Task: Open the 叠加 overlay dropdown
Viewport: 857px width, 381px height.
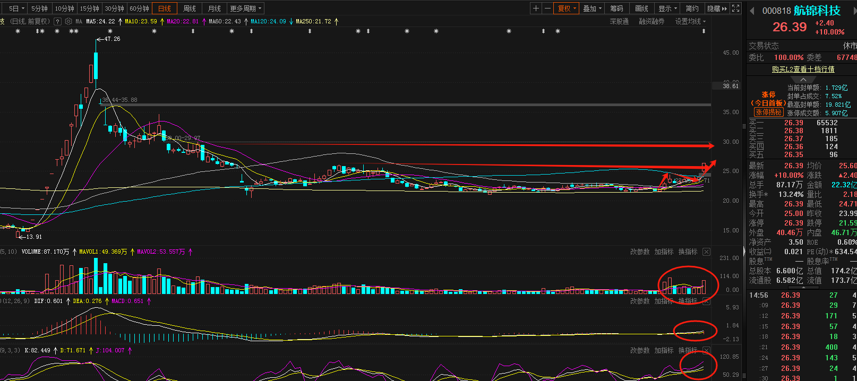Action: 592,8
